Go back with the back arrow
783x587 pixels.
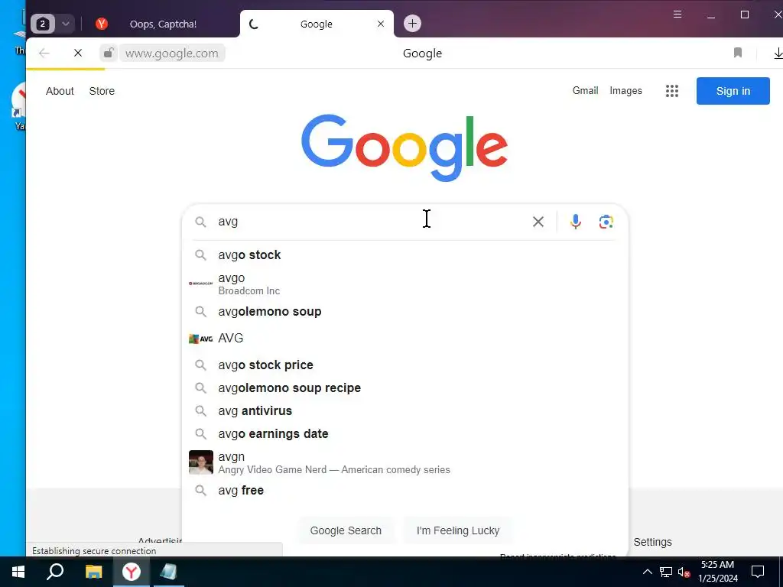click(44, 53)
